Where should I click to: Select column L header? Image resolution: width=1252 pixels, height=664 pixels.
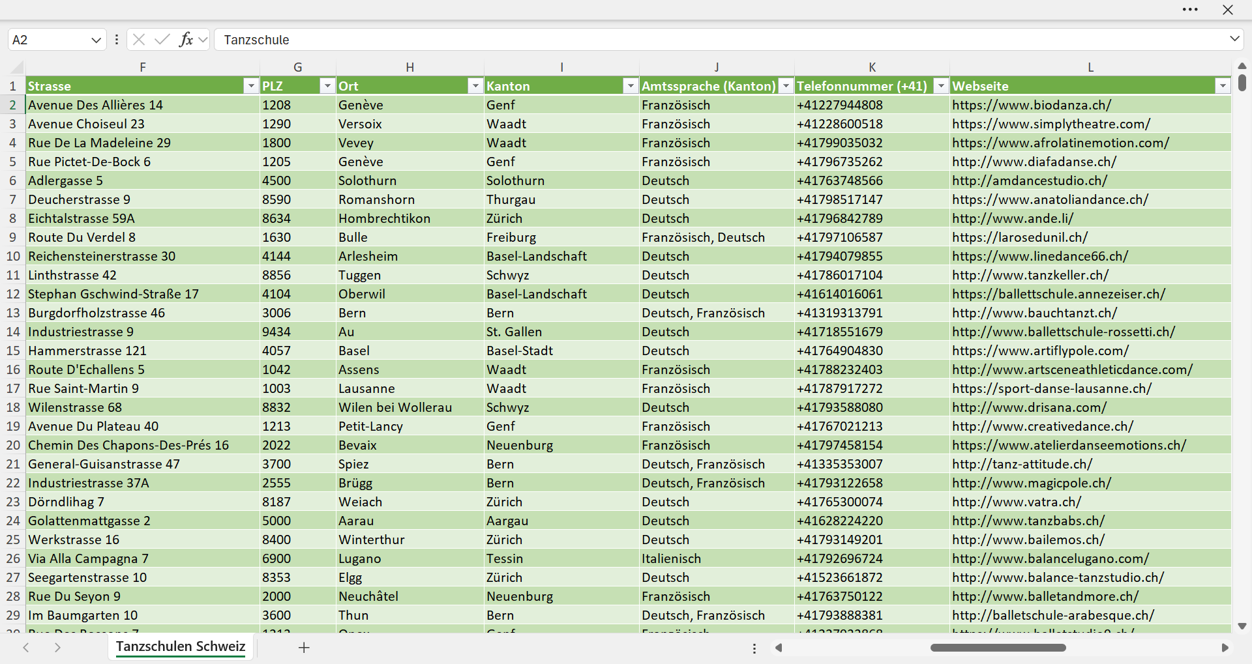point(1090,67)
